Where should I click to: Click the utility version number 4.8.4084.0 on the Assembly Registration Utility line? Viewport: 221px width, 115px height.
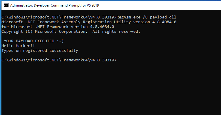[x=164, y=22]
